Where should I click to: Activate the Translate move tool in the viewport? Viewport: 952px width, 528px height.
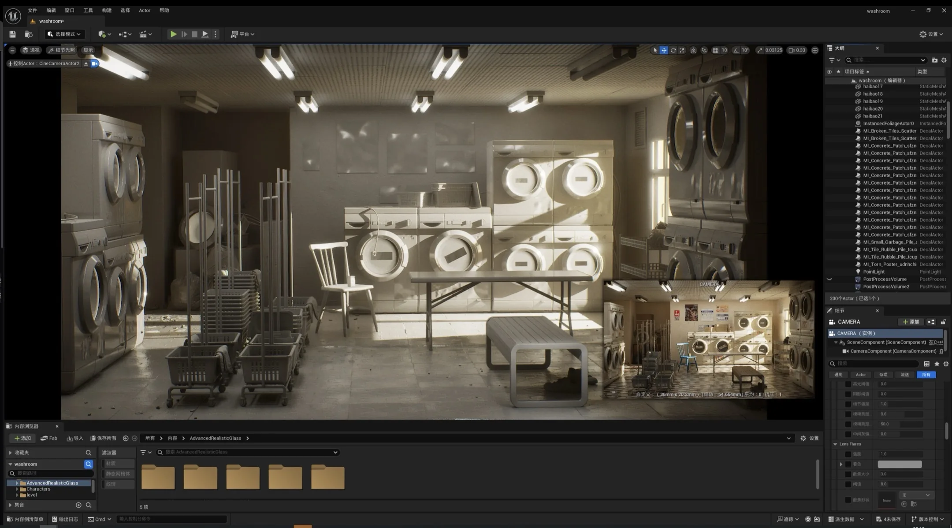[x=664, y=50]
